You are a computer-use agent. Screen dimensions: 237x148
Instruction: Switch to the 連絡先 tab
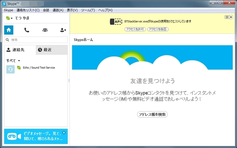click(20, 50)
